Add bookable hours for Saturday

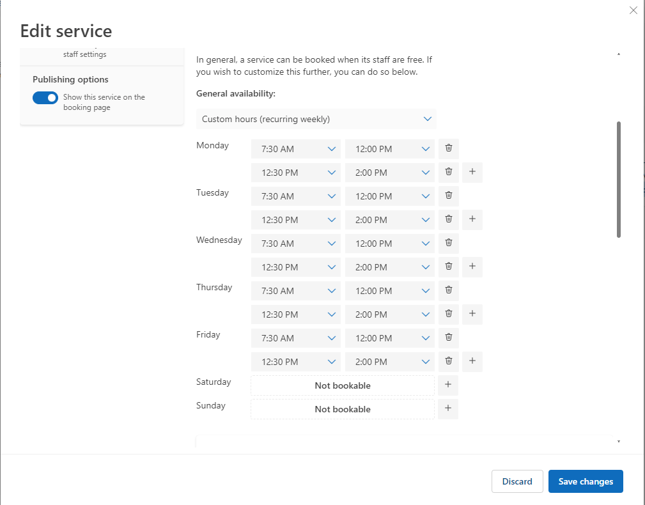[448, 385]
